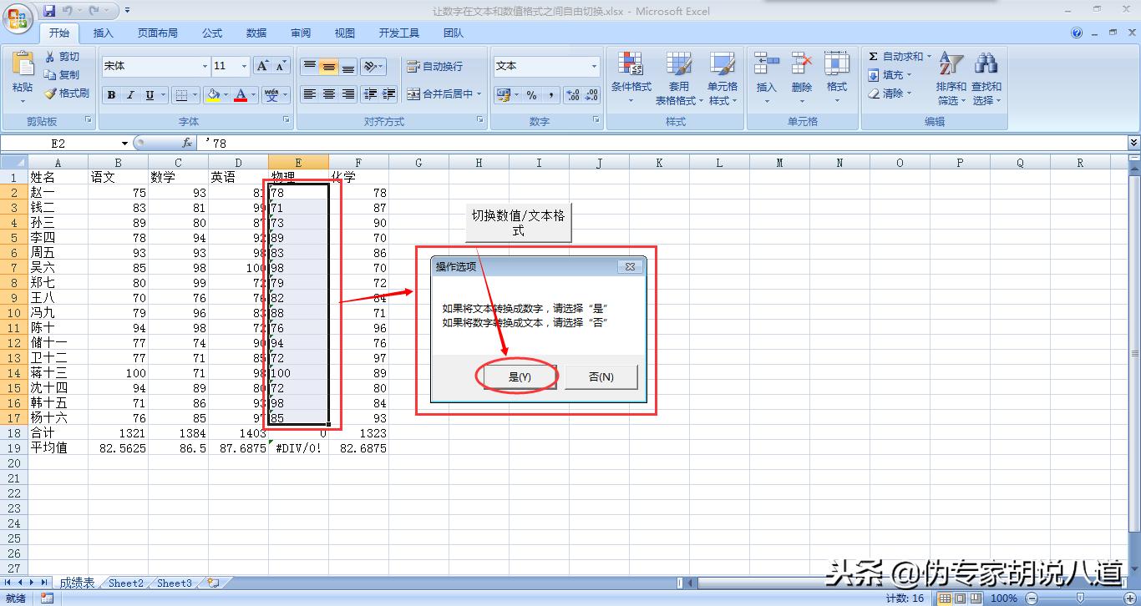Decrease indent in alignment group
The width and height of the screenshot is (1141, 606).
(369, 94)
